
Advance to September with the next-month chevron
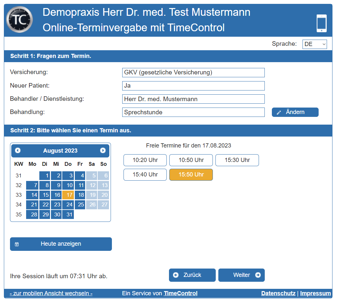point(103,150)
